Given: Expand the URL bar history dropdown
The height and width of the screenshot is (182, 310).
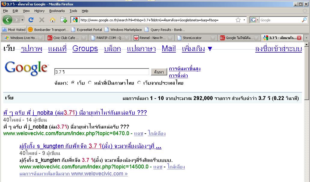Looking at the screenshot, I should click(244, 20).
